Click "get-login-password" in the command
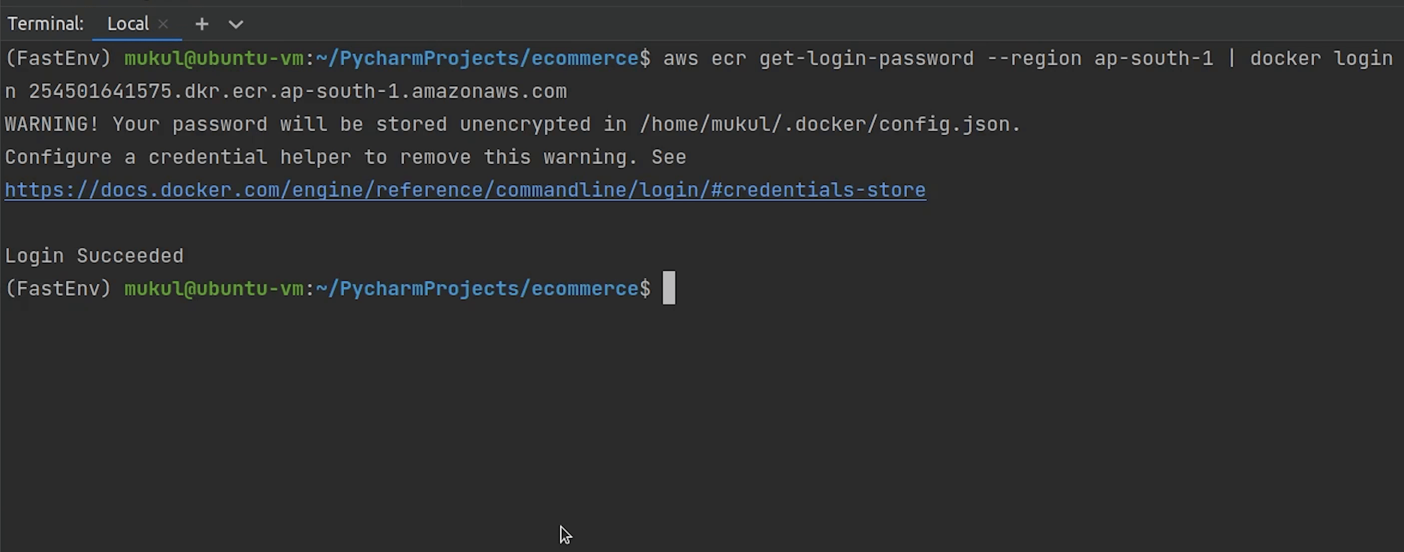The width and height of the screenshot is (1404, 552). [866, 58]
